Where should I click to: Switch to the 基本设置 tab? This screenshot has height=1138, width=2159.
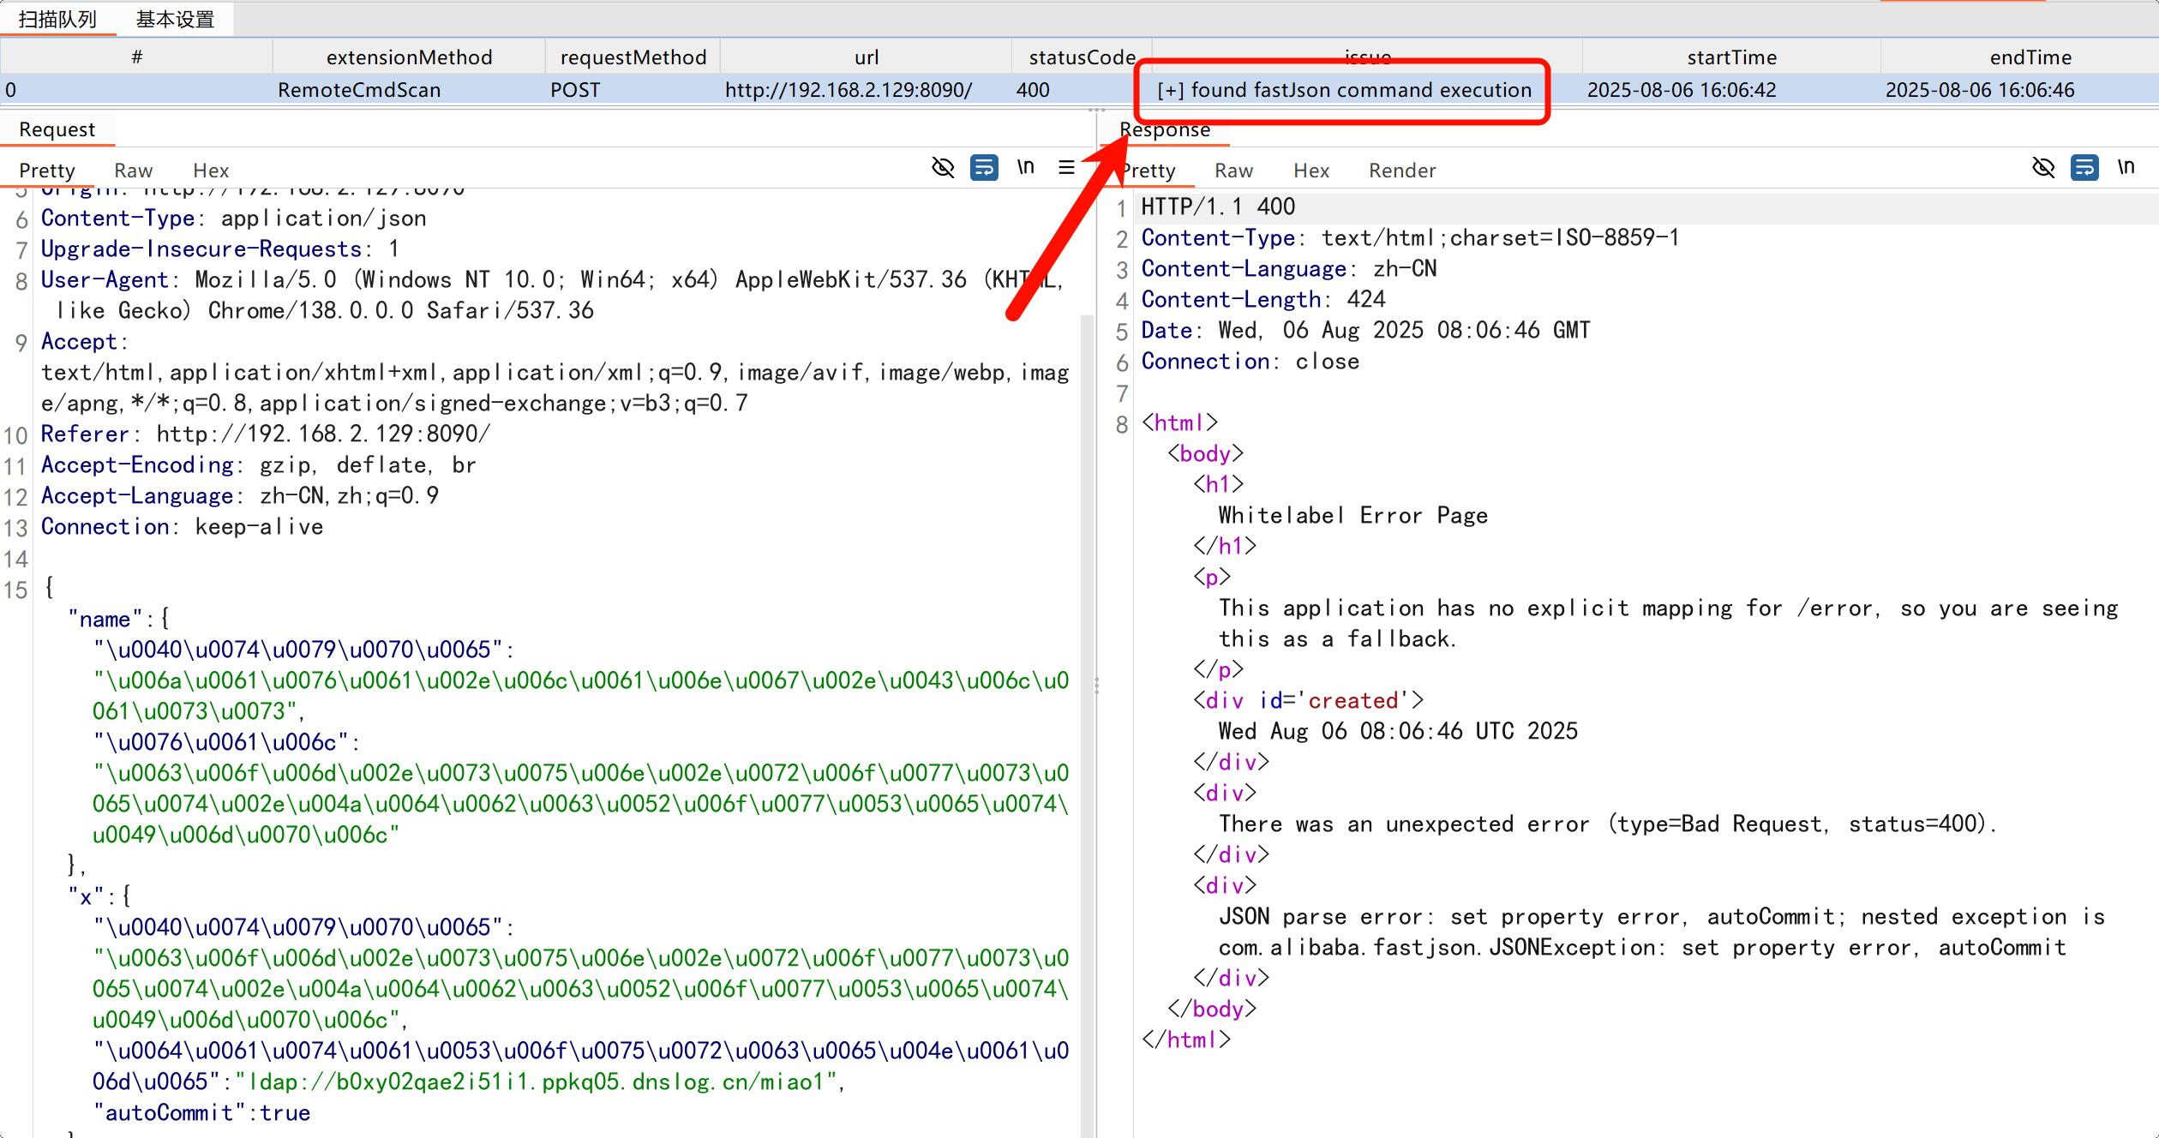point(175,19)
